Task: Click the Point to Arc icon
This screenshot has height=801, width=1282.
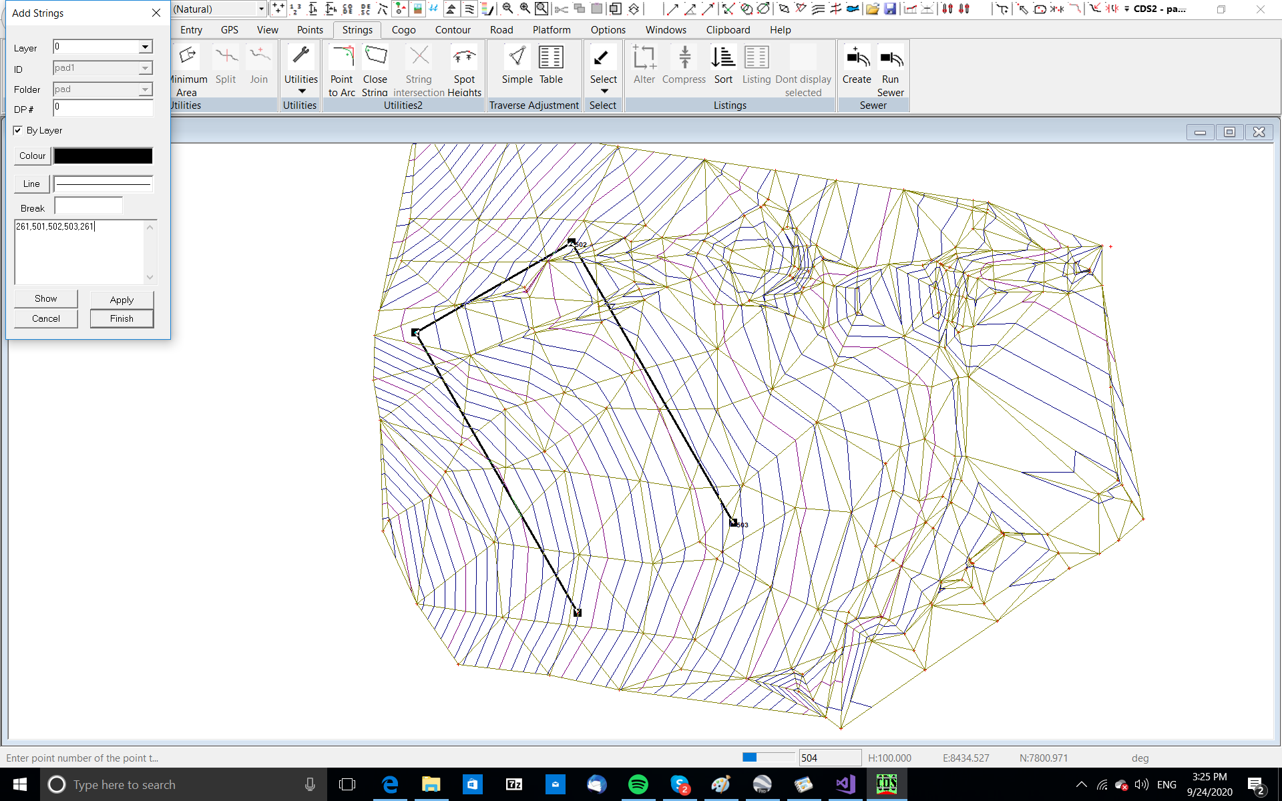Action: point(342,58)
